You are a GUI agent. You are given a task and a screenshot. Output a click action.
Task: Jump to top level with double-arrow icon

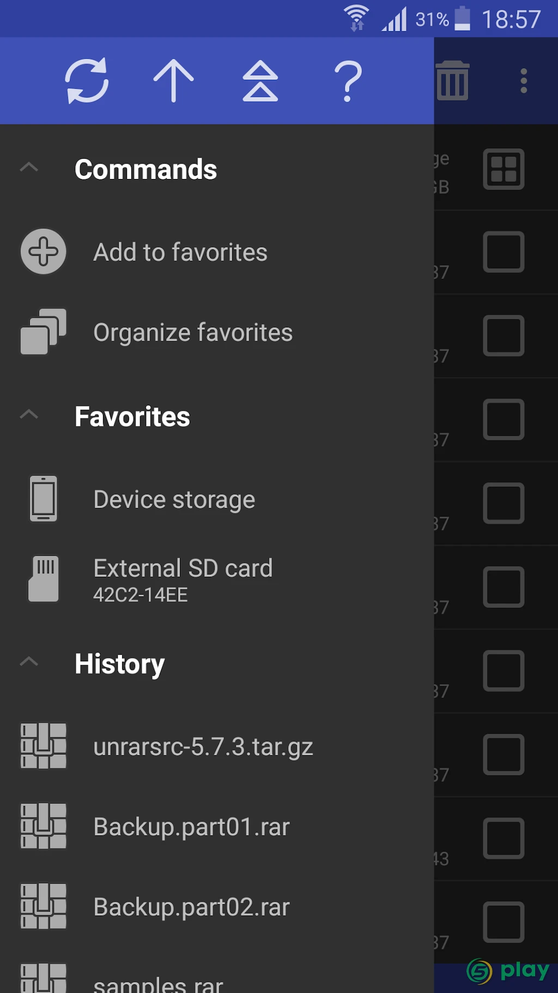click(x=260, y=81)
